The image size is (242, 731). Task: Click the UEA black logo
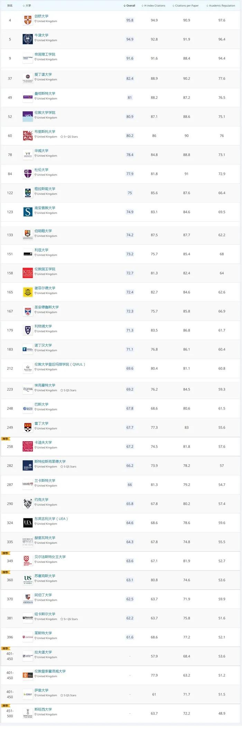28,523
